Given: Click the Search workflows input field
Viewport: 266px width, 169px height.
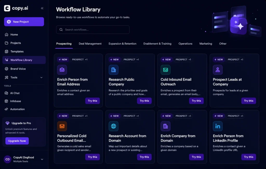Looking at the screenshot, I should click(x=93, y=30).
